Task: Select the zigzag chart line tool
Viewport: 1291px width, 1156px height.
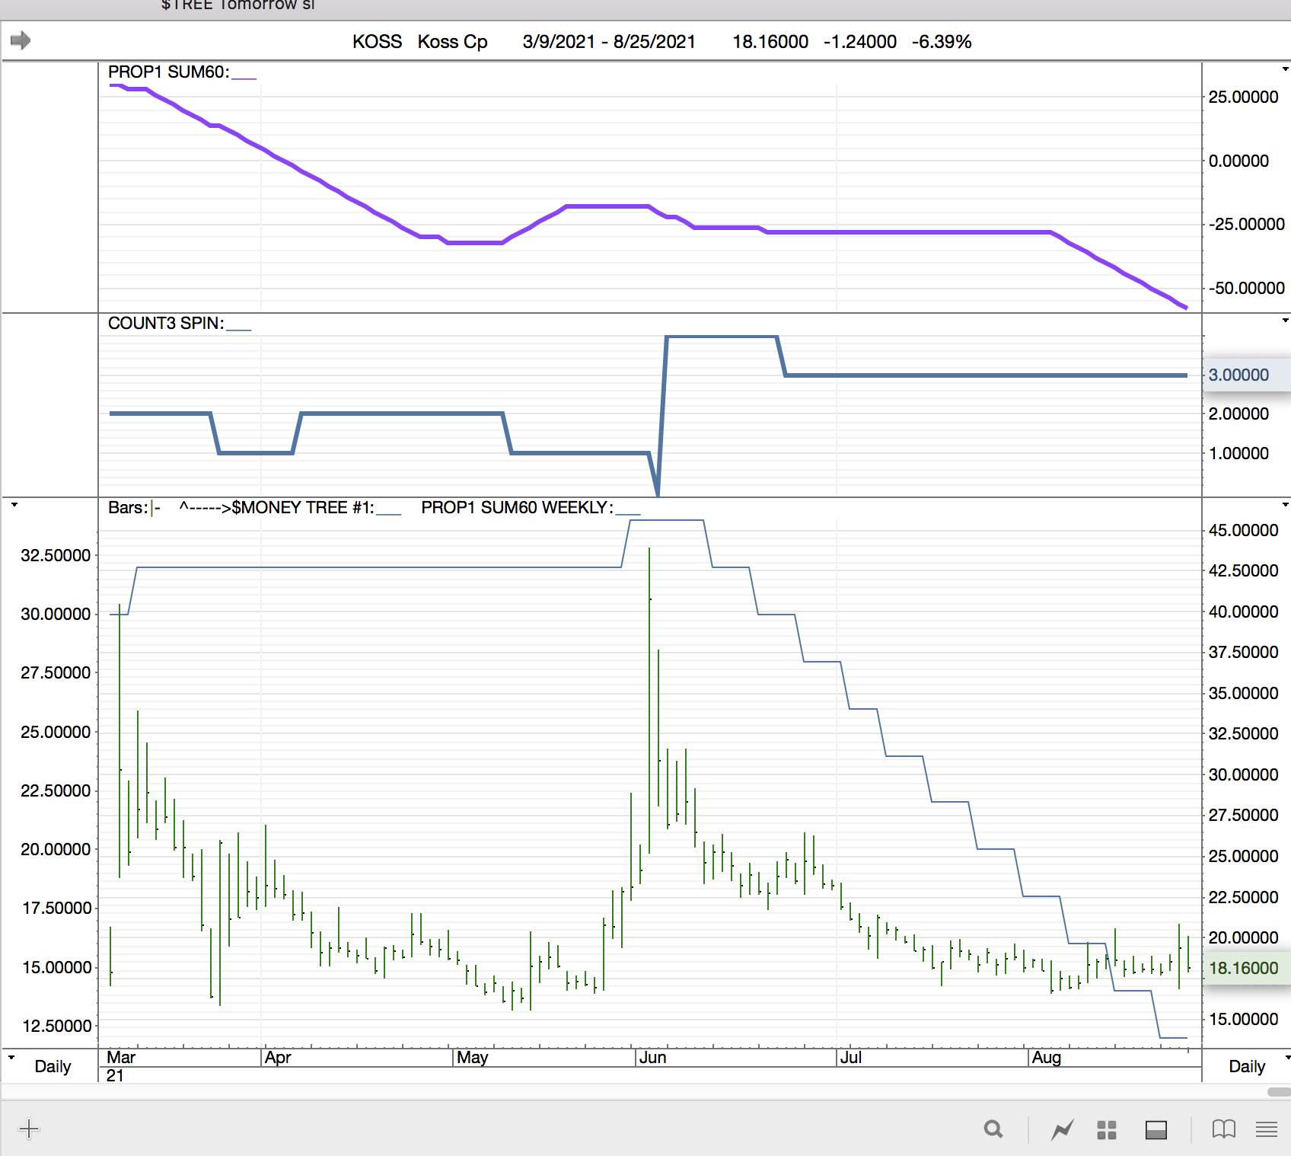Action: click(x=1062, y=1129)
